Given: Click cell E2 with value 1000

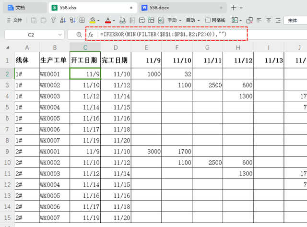Looking at the screenshot, I should click(x=146, y=74).
